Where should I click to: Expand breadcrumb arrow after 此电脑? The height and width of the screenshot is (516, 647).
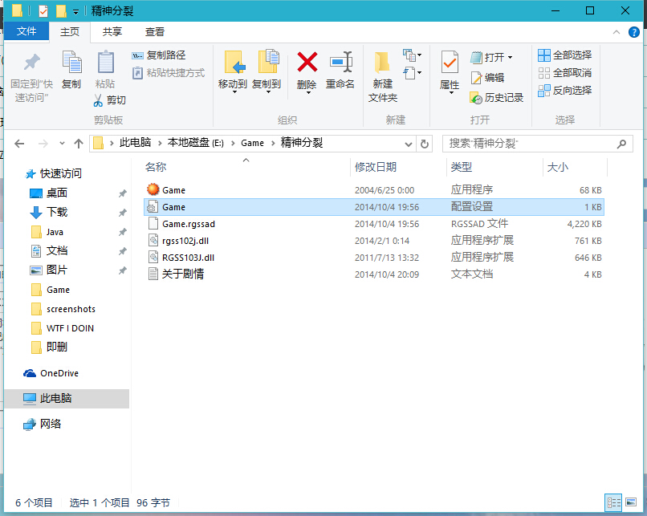[159, 144]
